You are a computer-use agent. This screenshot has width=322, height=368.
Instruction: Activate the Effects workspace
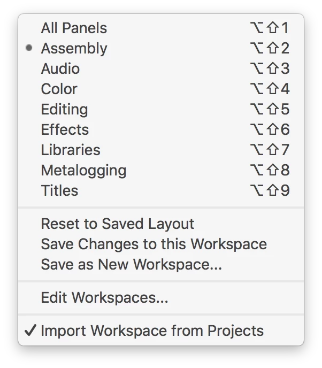tap(65, 130)
